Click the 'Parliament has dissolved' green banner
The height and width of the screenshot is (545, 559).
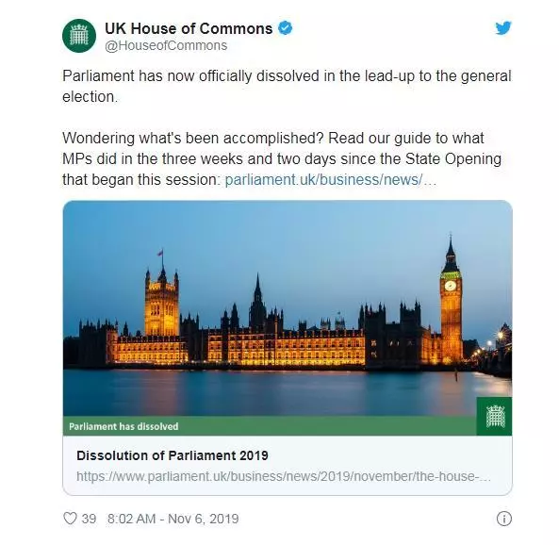point(270,426)
